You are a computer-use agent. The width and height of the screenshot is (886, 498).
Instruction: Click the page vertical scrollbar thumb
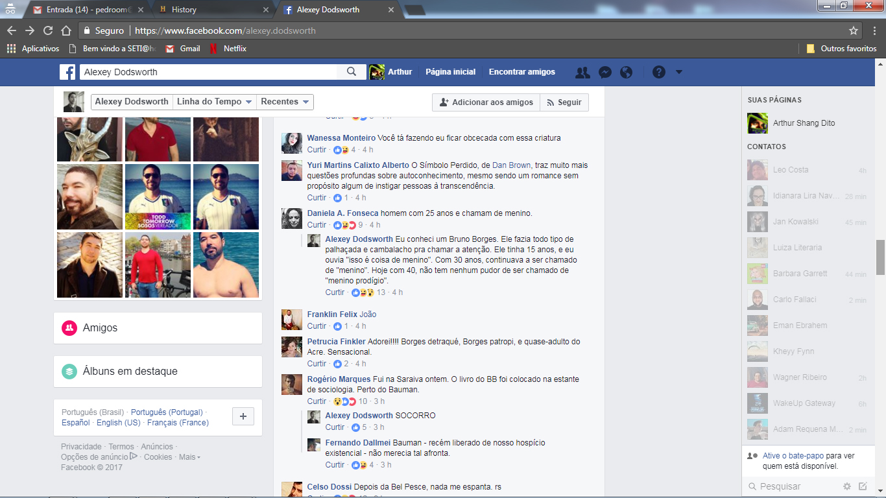coord(880,257)
